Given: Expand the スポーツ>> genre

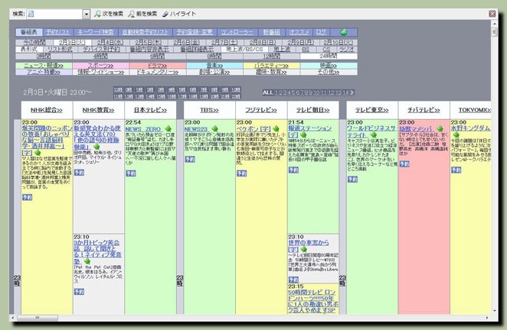Looking at the screenshot, I should pos(100,66).
